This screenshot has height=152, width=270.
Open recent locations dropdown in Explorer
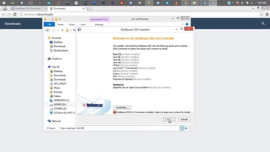(58, 30)
